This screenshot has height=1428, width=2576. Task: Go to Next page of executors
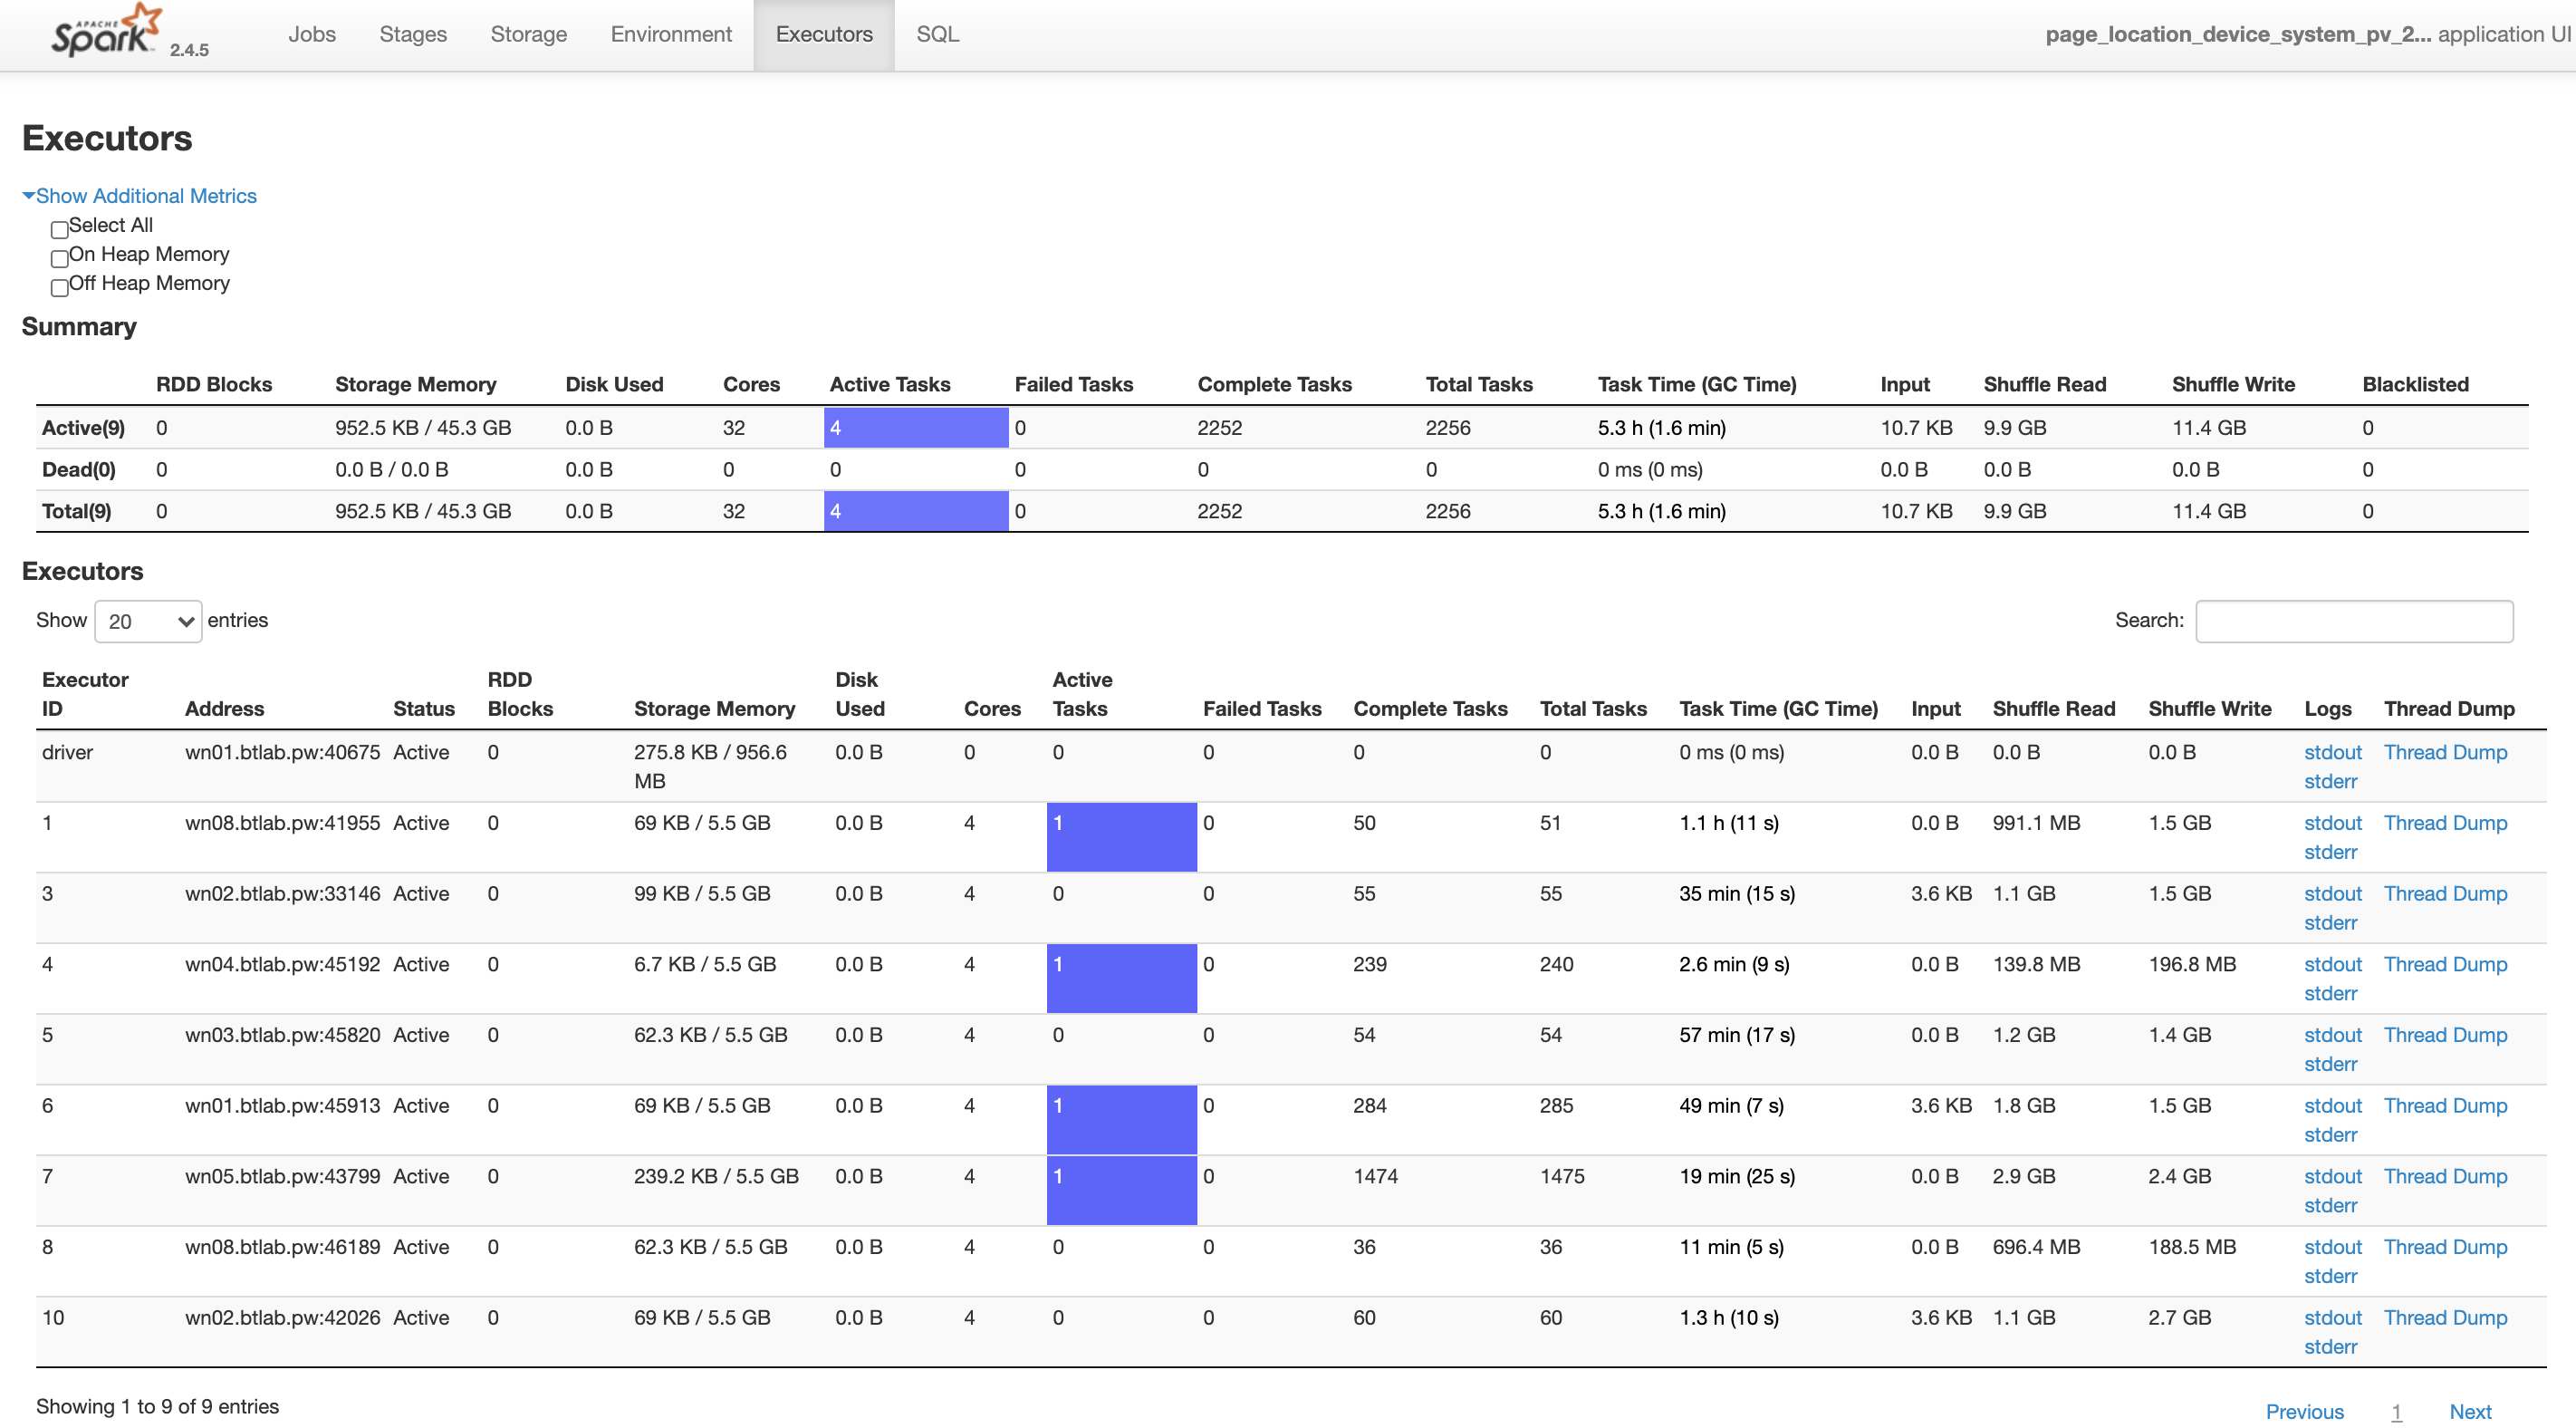[x=2470, y=1412]
